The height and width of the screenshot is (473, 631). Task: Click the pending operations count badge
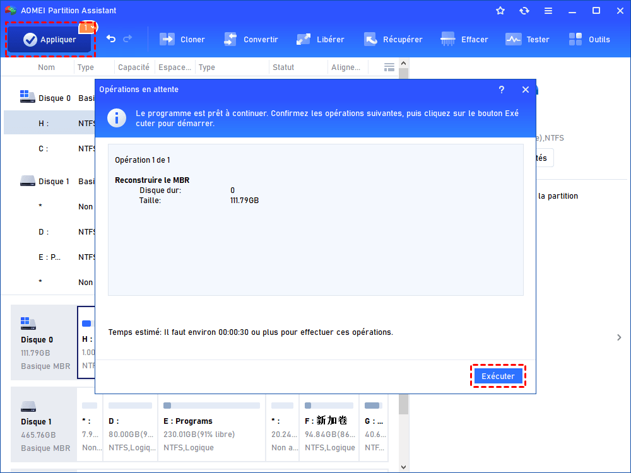(87, 27)
